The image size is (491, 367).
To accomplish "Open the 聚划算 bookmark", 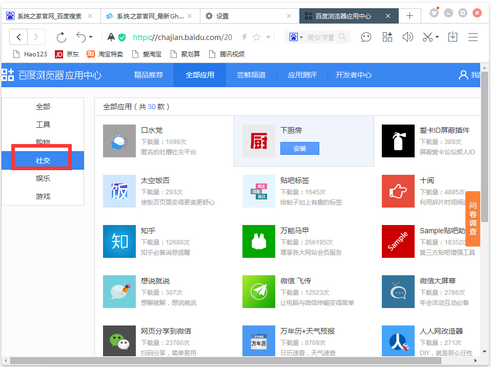I will pos(185,54).
